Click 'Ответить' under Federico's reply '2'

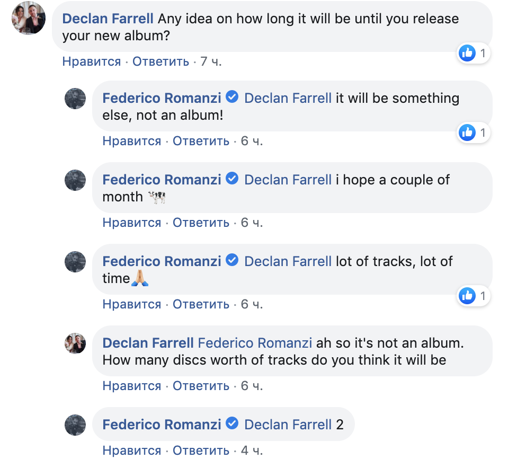coord(201,451)
